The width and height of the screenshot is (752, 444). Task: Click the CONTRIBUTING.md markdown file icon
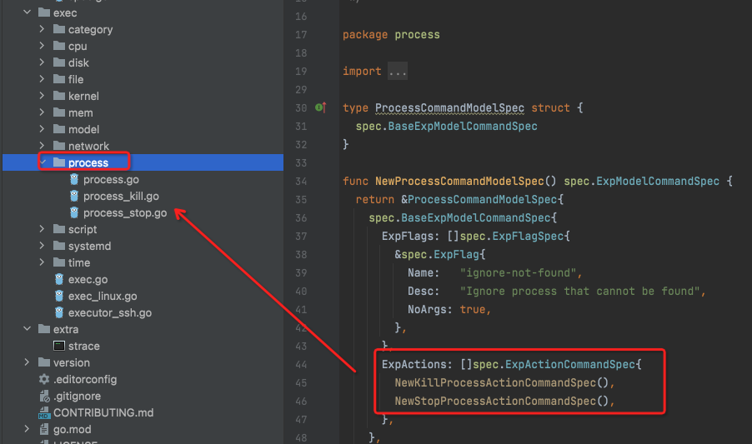click(x=44, y=413)
